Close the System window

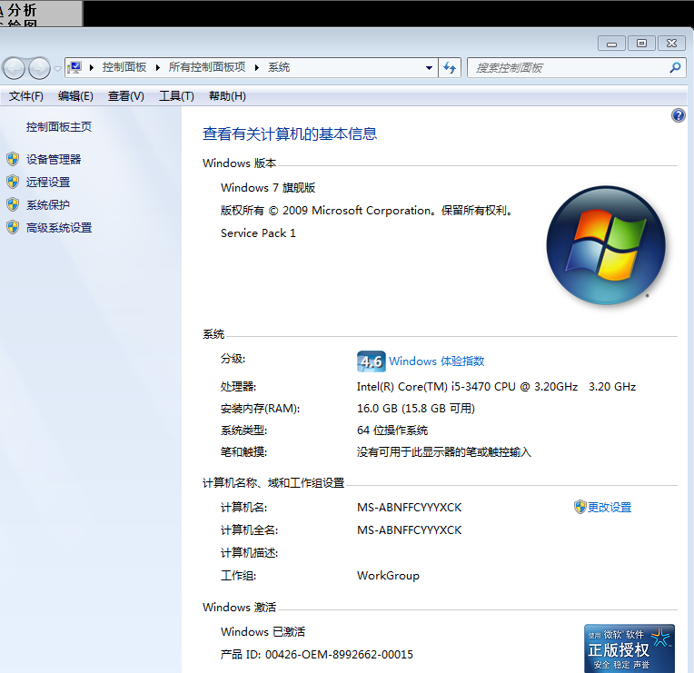coord(671,44)
